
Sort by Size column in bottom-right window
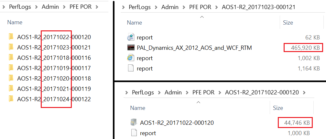click(278, 108)
